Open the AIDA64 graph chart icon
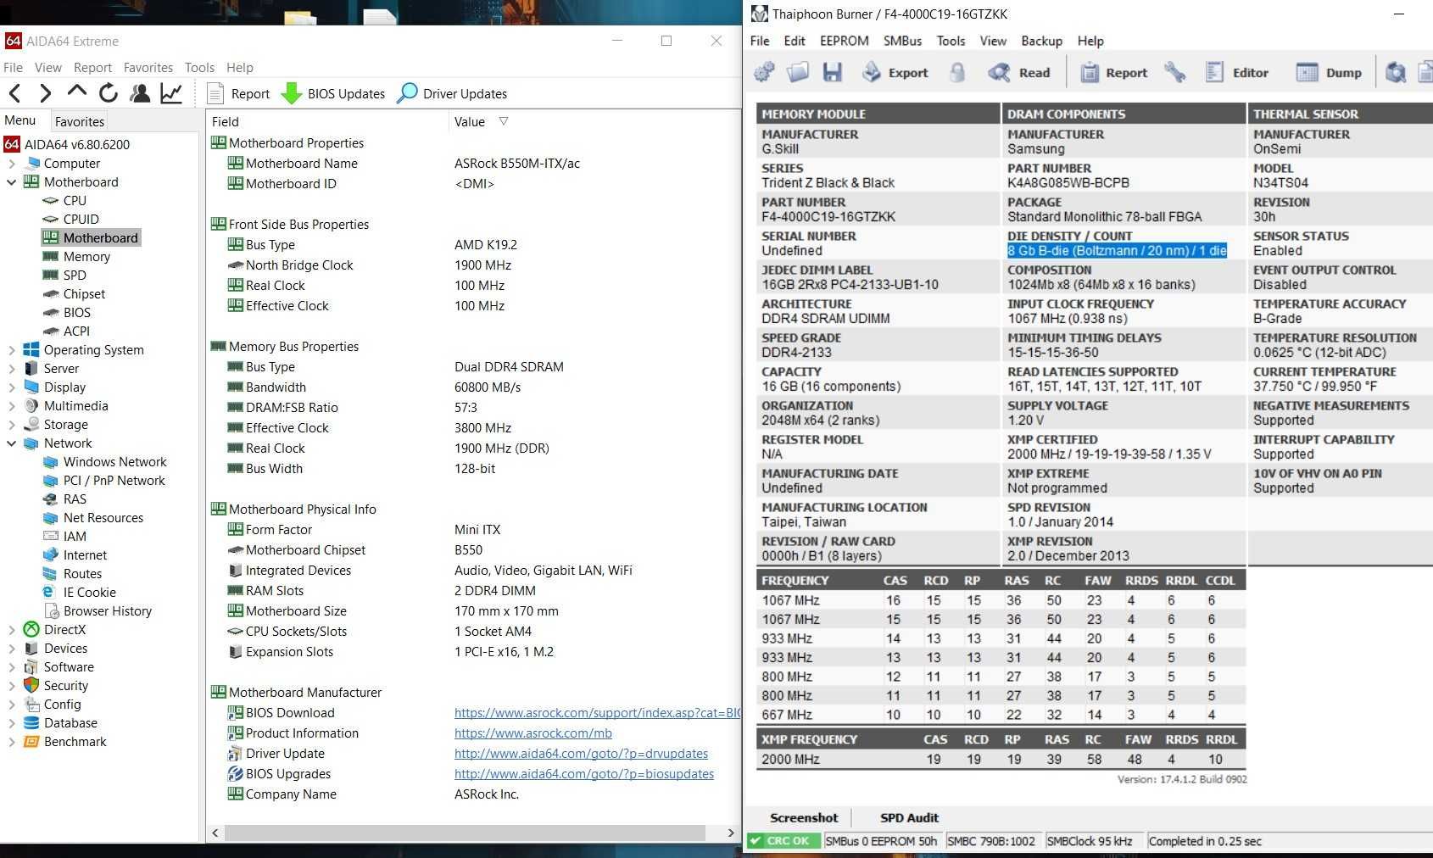 pos(171,93)
